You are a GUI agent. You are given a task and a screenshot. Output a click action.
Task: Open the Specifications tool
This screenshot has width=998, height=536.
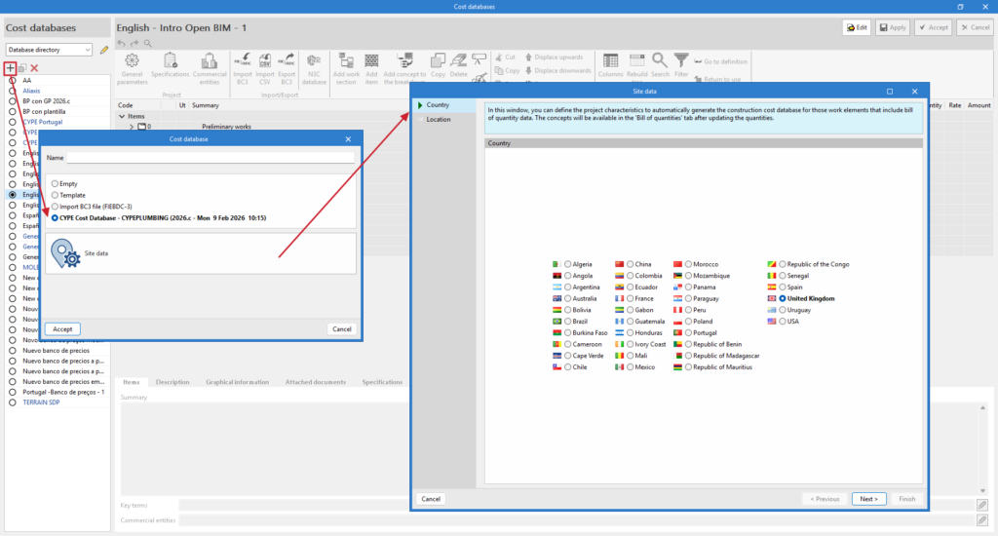pos(170,65)
